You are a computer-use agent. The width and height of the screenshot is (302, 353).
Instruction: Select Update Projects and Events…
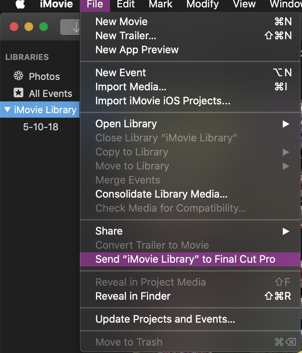pos(165,319)
